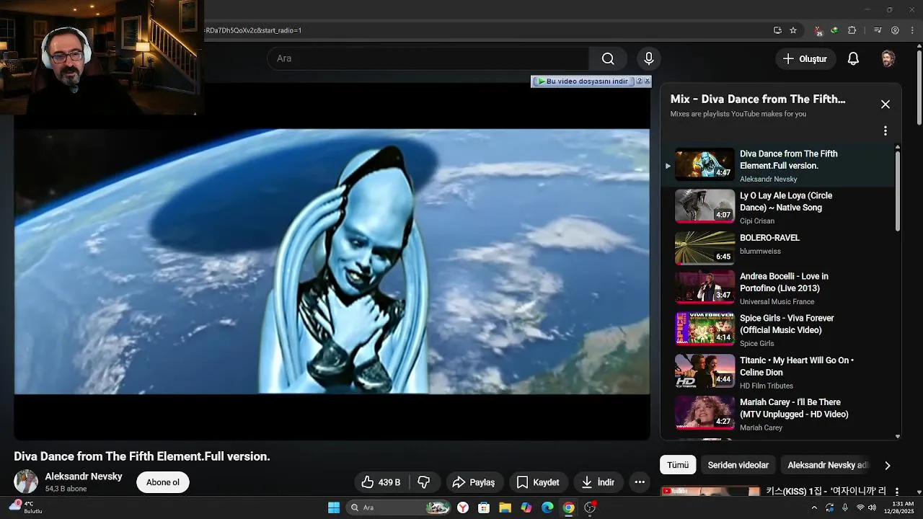Screen dimensions: 923x519
Task: Click the help icon on download overlay
Action: tap(639, 81)
